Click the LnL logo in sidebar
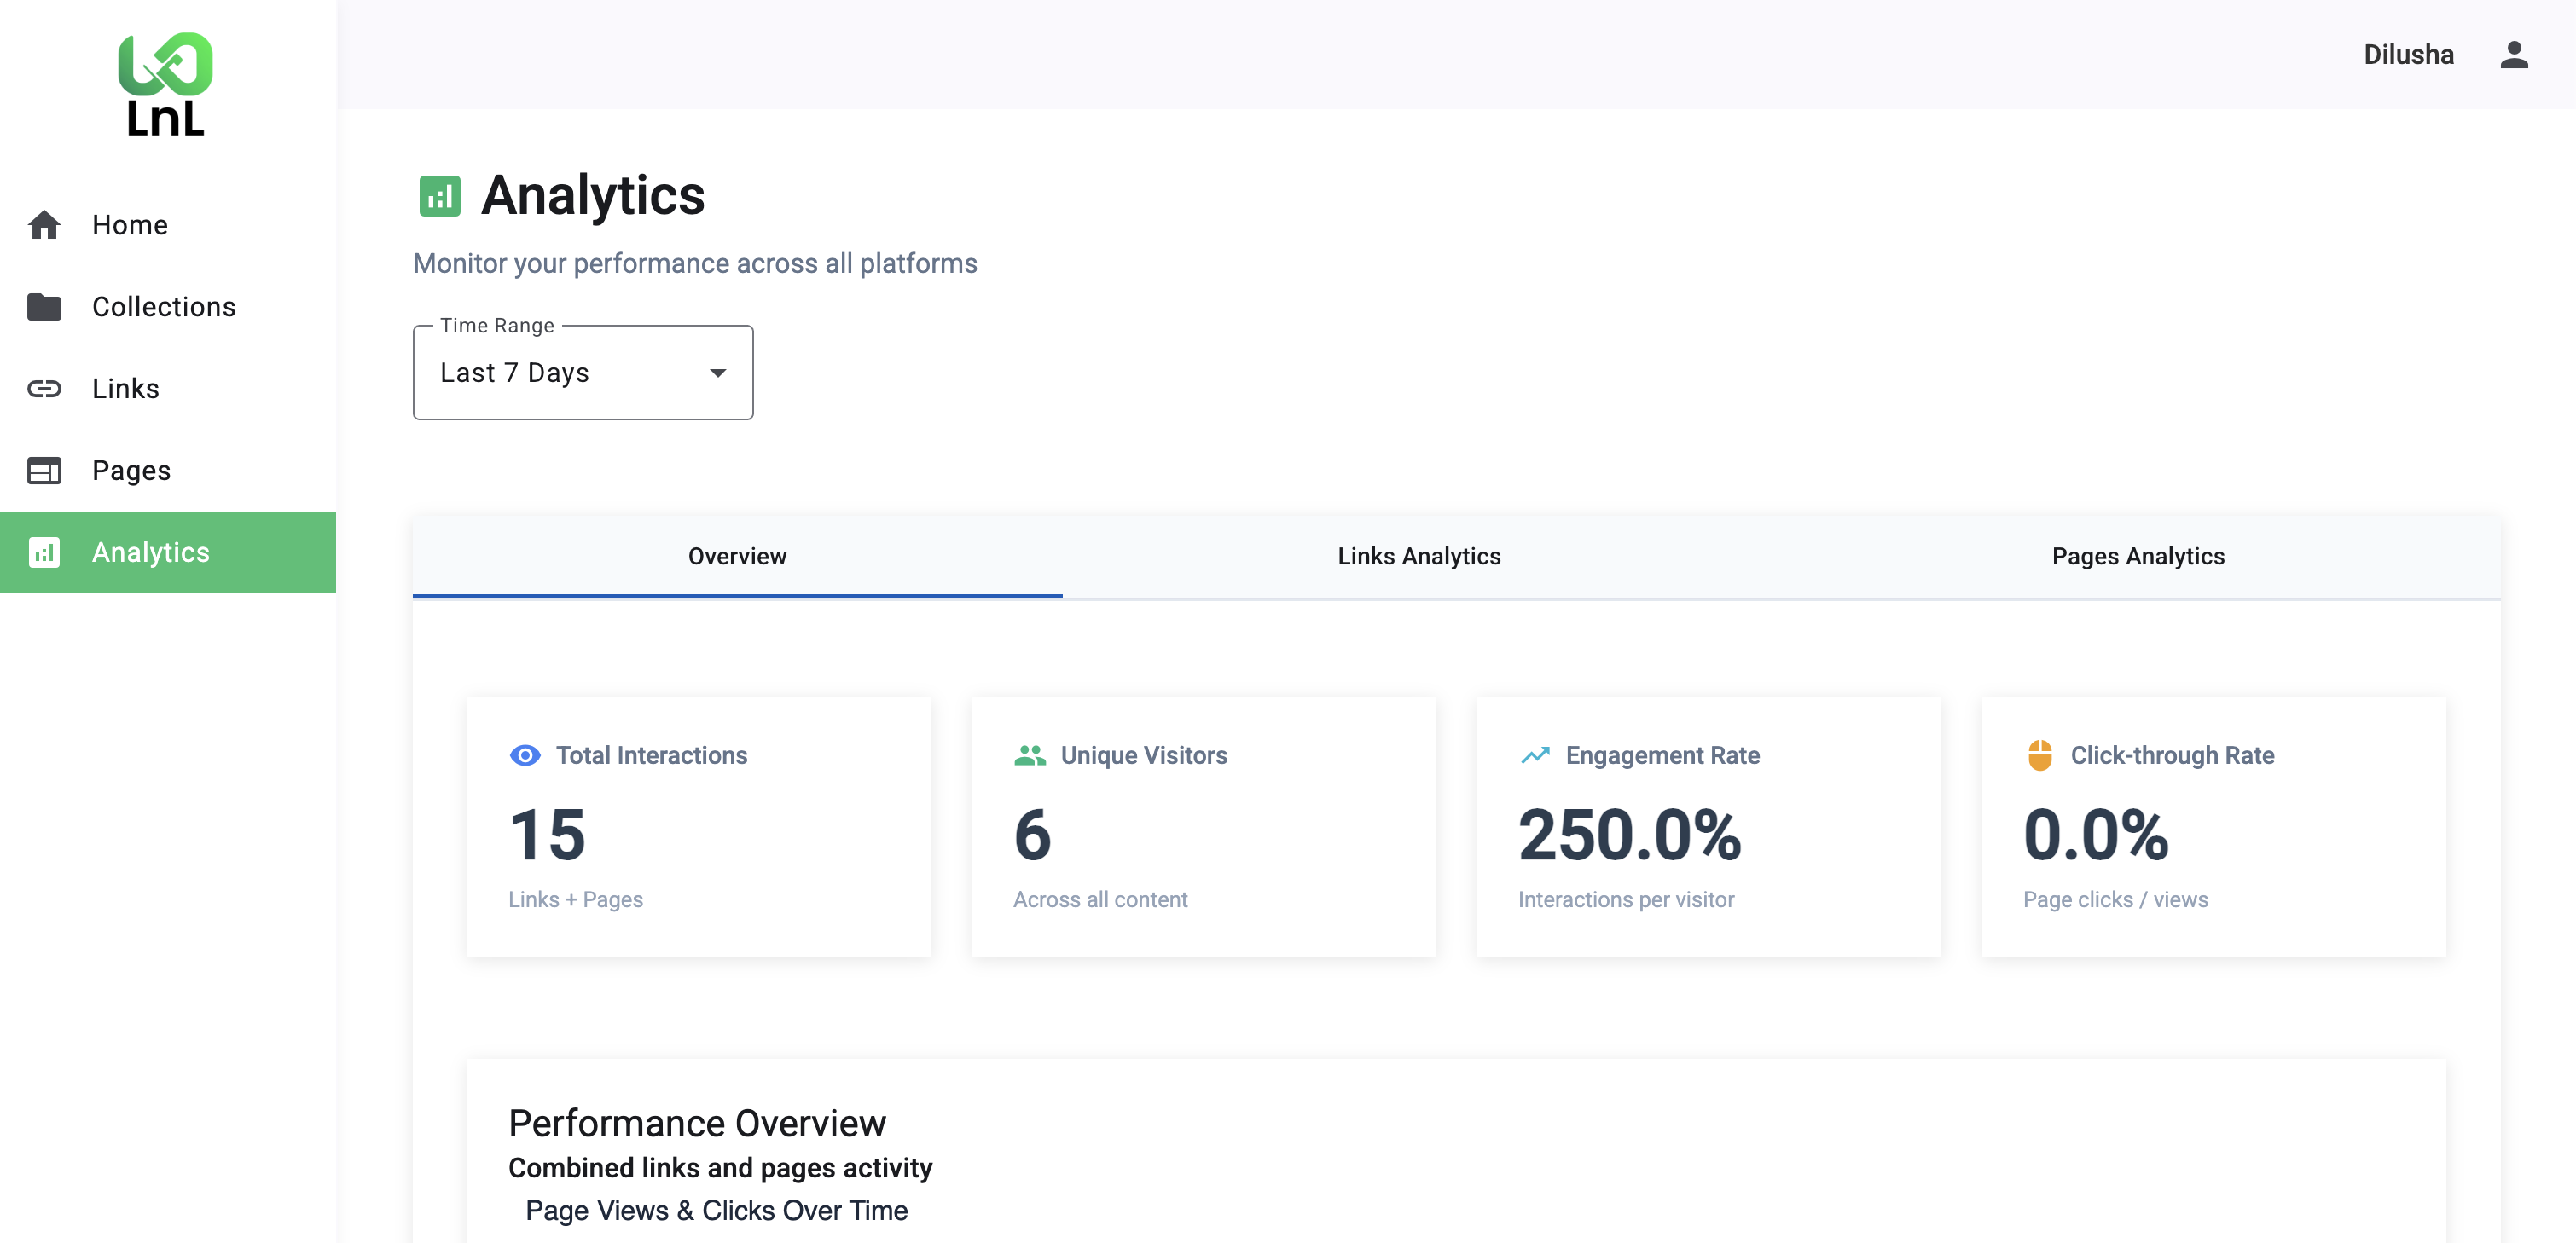This screenshot has width=2576, height=1243. (166, 85)
